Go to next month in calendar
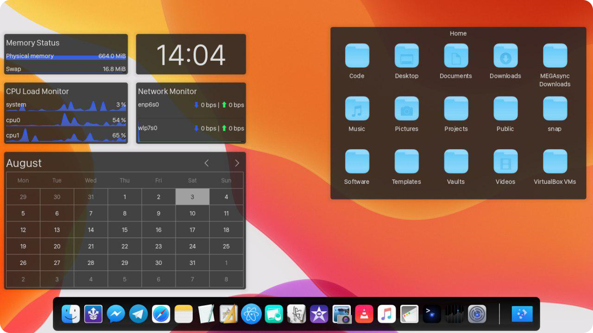This screenshot has height=333, width=593. (237, 163)
